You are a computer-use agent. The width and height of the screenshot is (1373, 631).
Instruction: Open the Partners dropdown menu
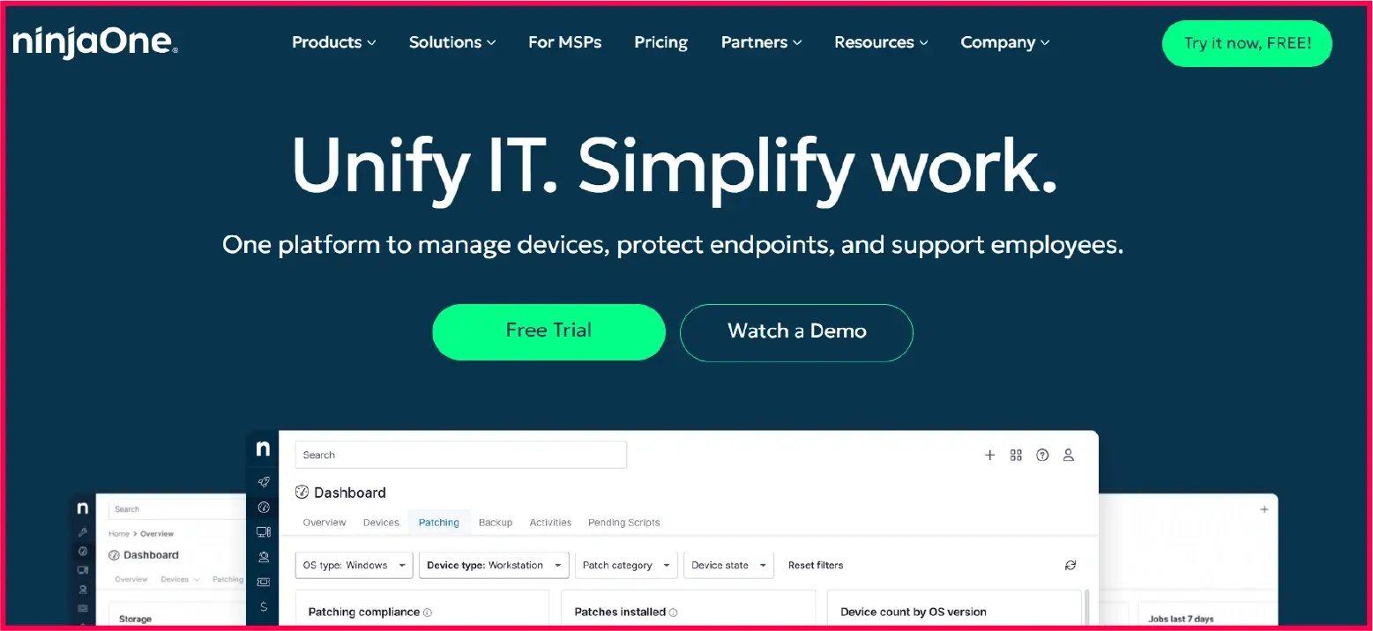point(762,42)
